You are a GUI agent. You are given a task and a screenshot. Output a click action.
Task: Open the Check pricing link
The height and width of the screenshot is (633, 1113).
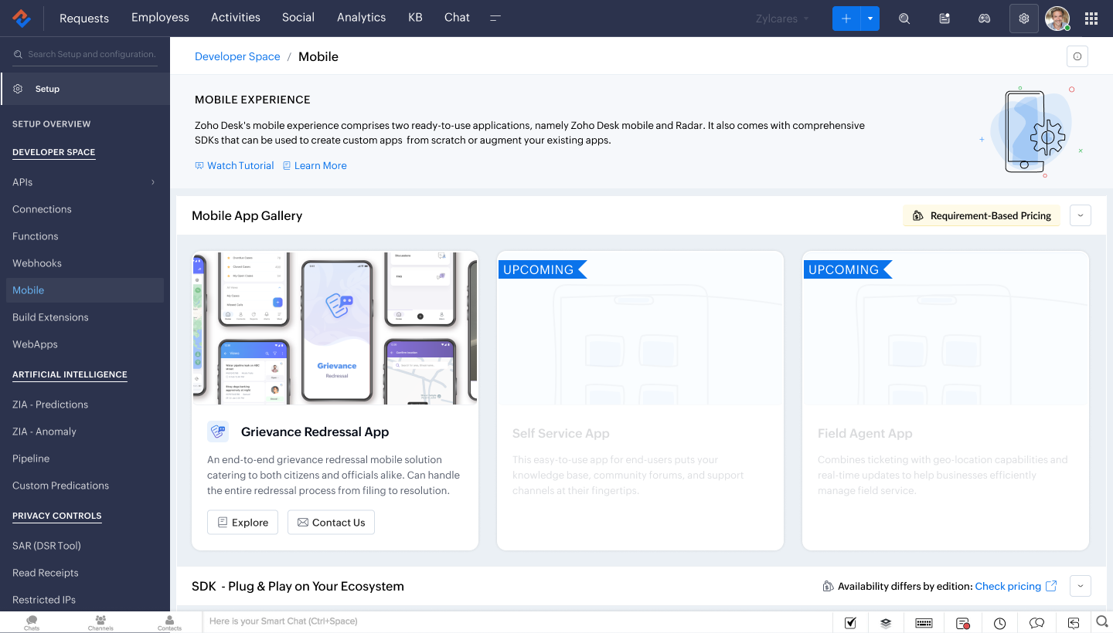[x=1008, y=586]
